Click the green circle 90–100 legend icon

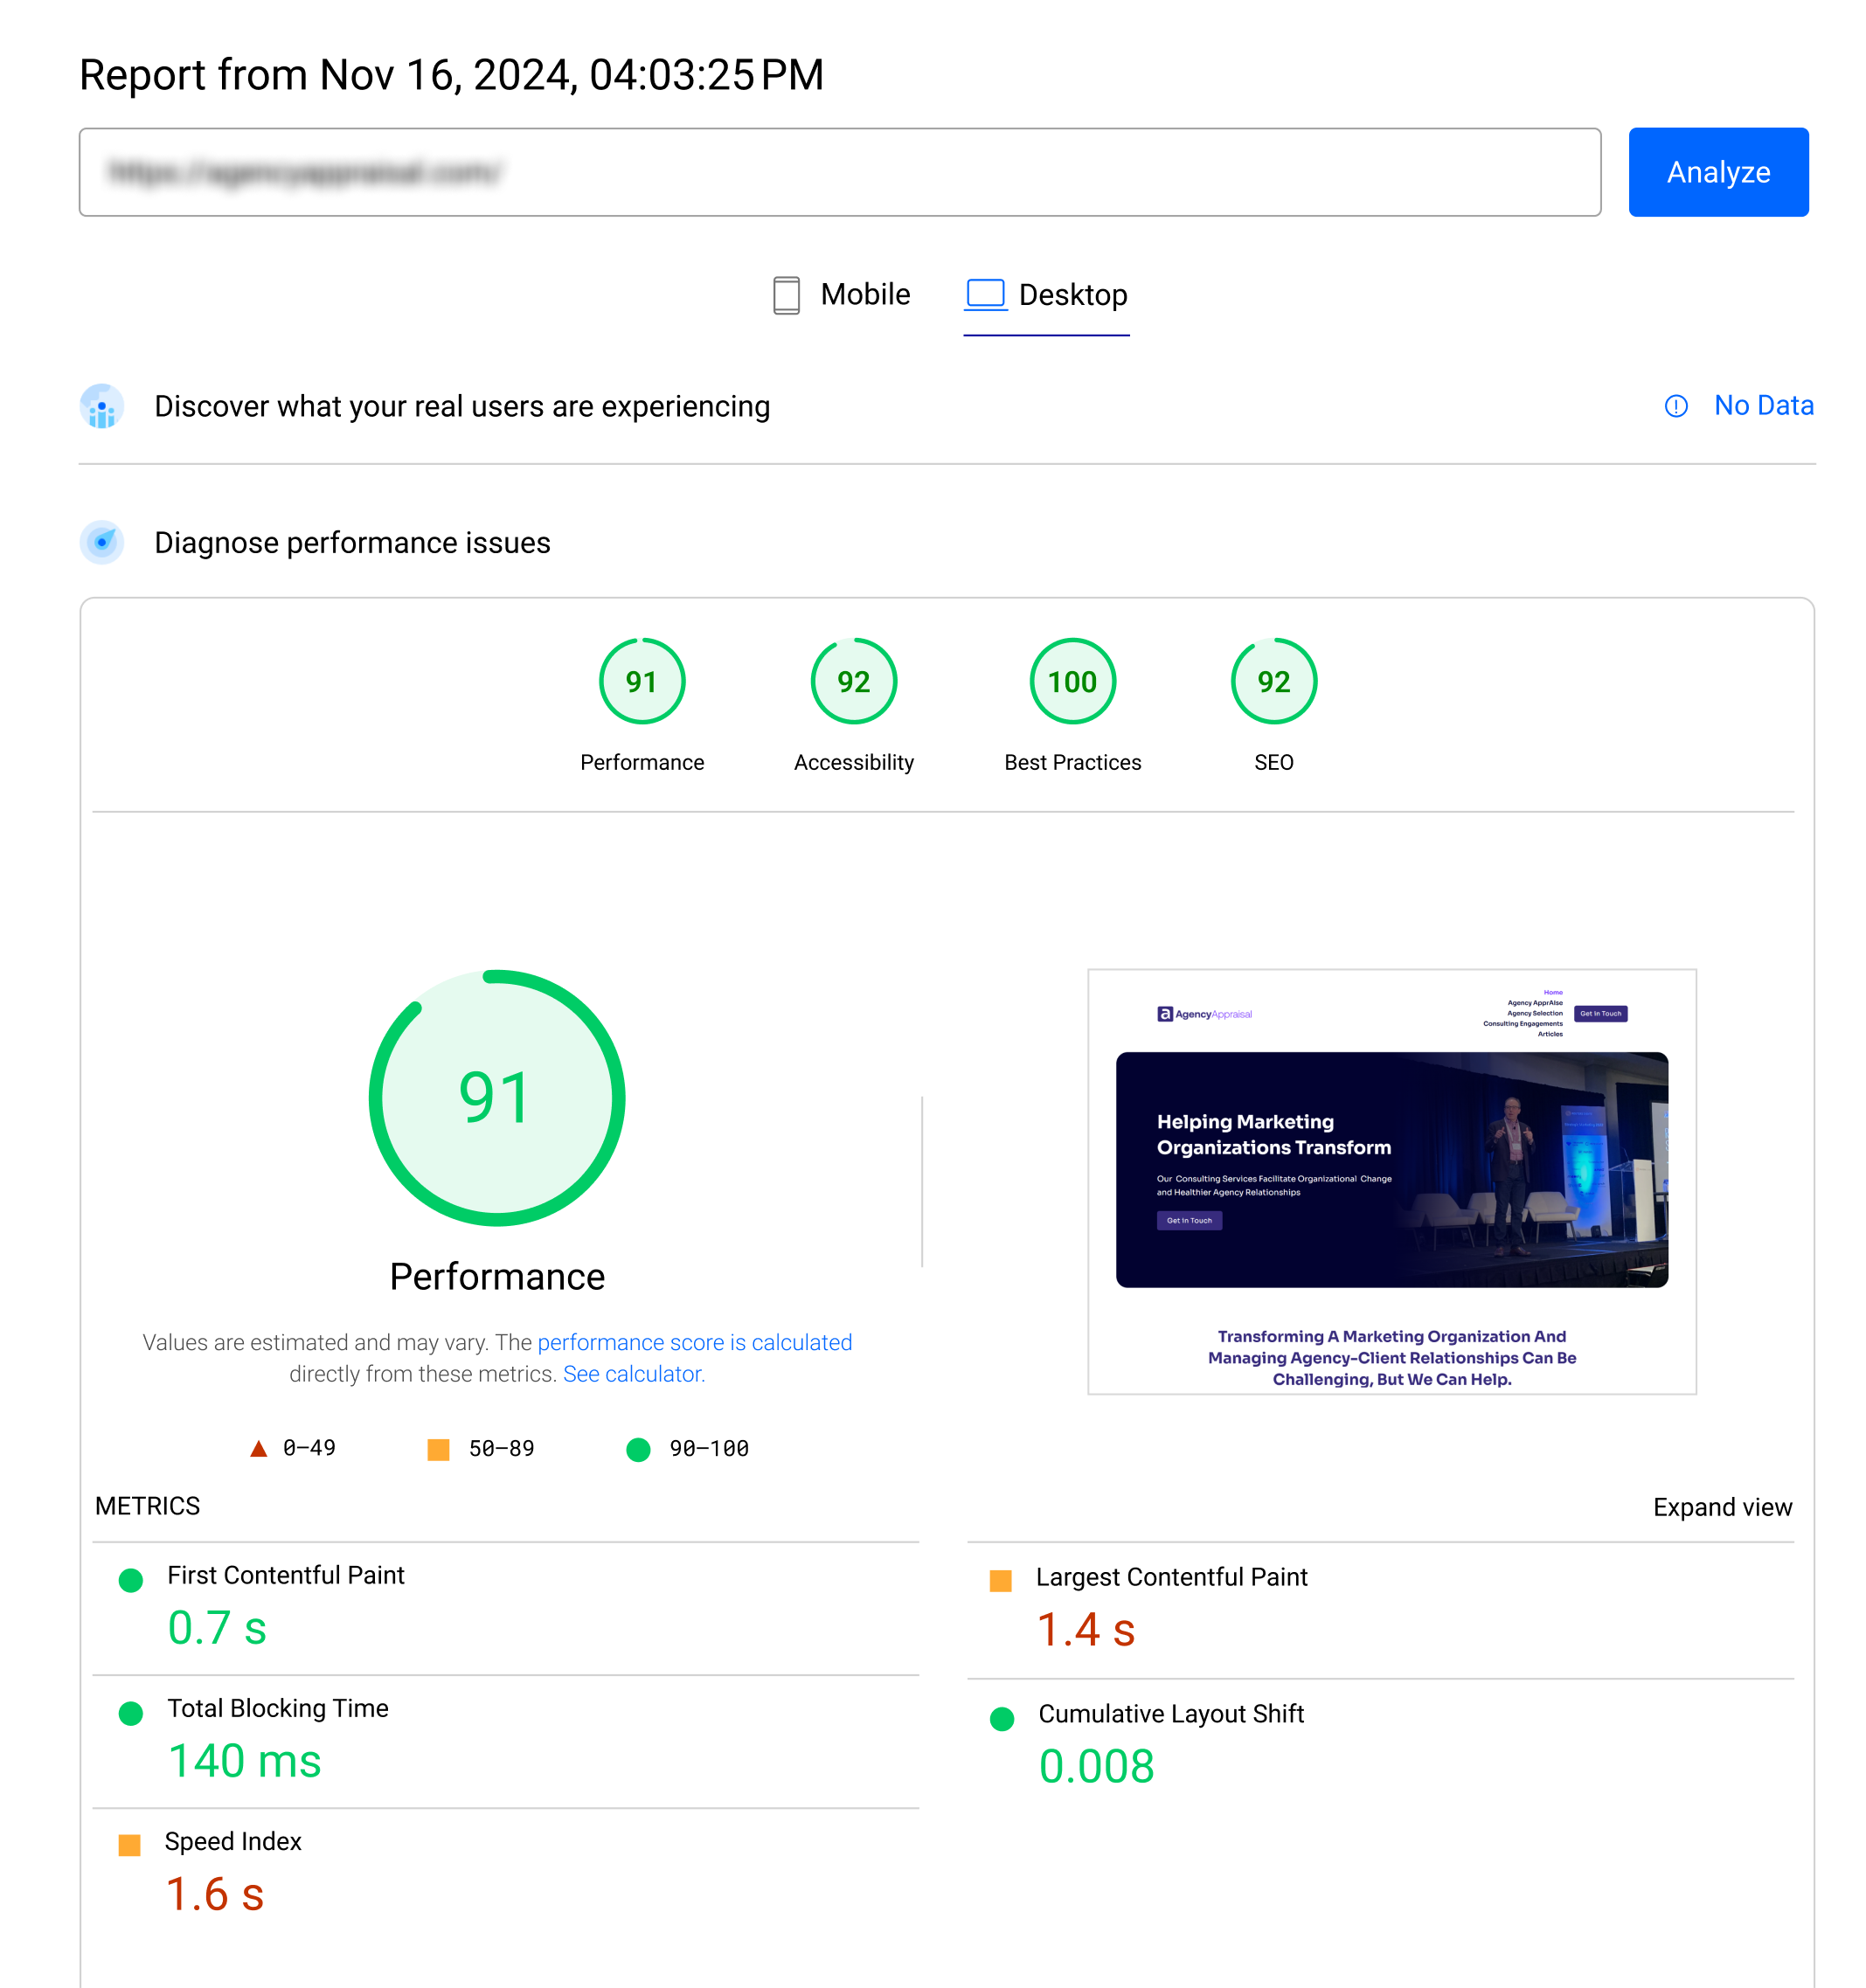click(637, 1449)
